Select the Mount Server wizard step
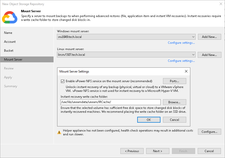 [x=27, y=59]
